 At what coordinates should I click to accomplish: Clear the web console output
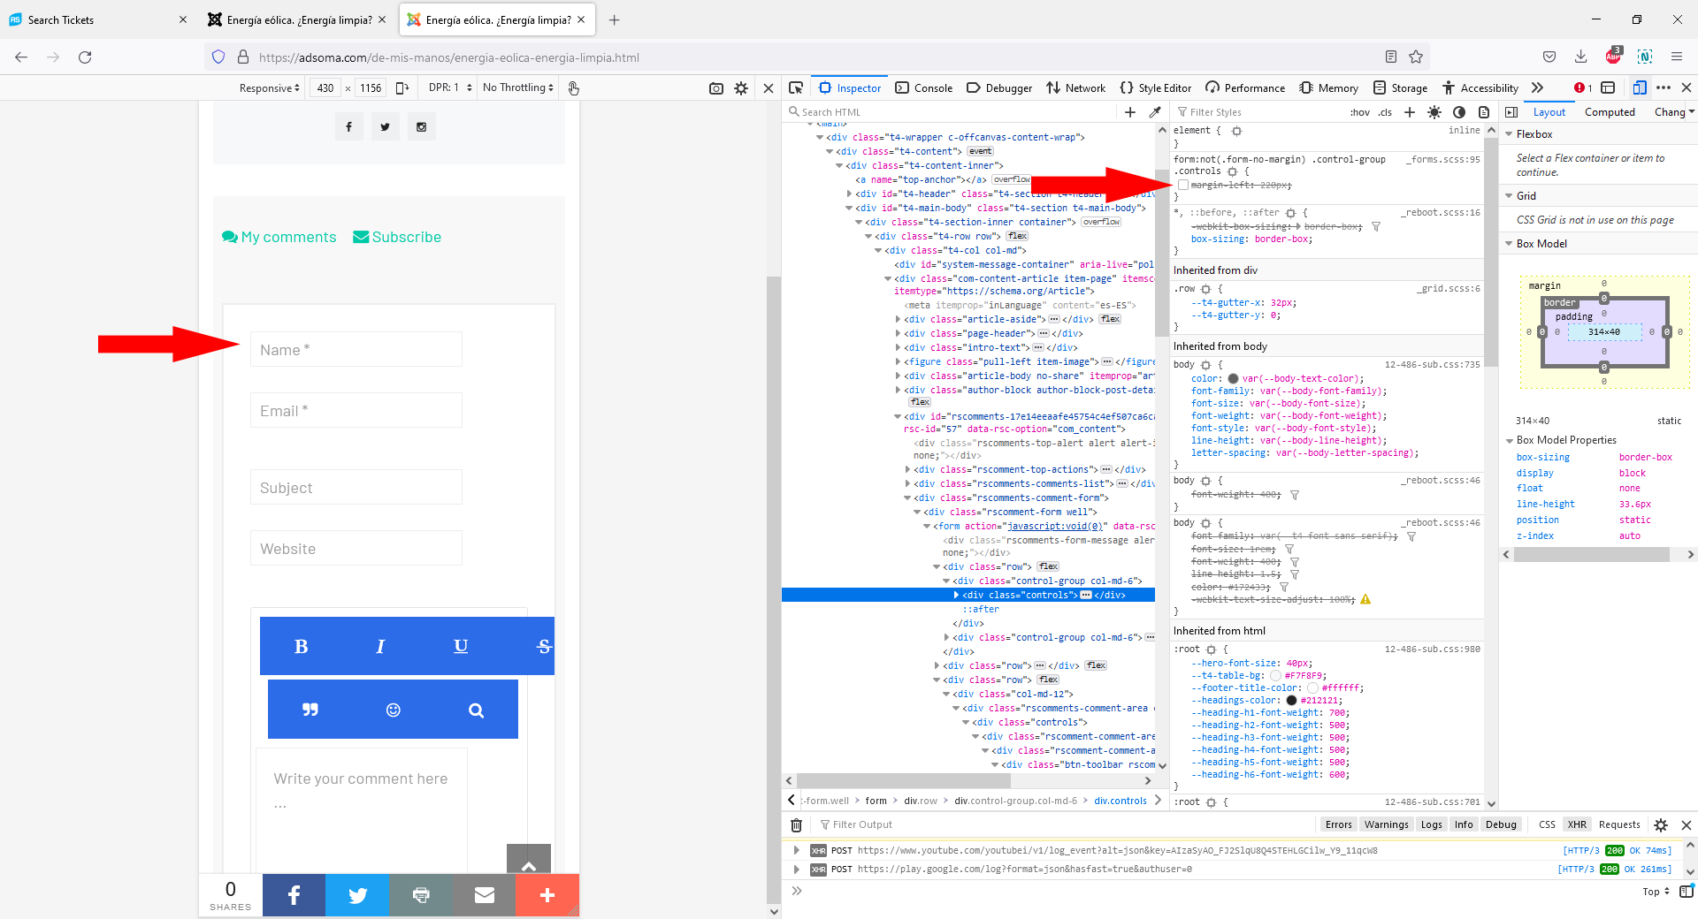tap(796, 824)
